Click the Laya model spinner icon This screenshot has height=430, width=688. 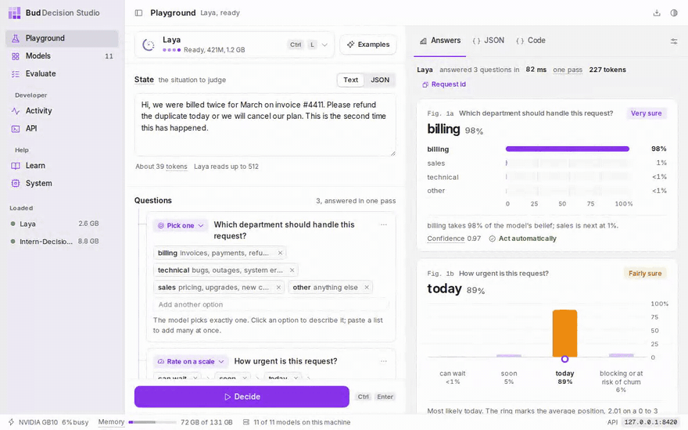tap(149, 45)
